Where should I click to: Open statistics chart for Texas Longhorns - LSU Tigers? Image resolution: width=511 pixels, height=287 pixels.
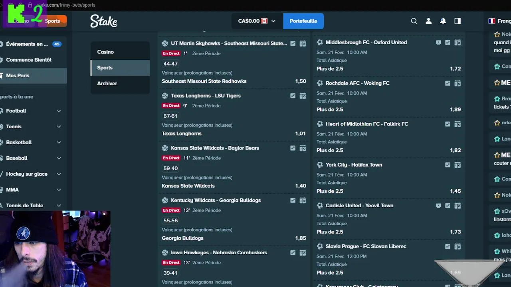tap(293, 96)
